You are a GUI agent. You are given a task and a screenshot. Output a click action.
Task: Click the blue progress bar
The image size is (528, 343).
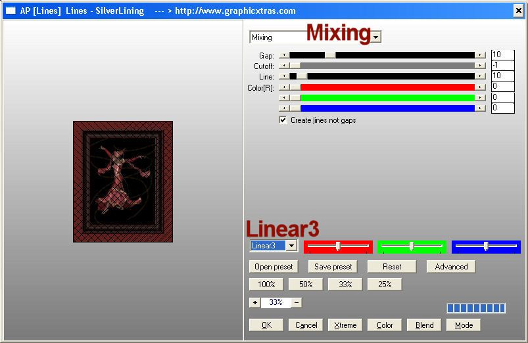tap(476, 308)
